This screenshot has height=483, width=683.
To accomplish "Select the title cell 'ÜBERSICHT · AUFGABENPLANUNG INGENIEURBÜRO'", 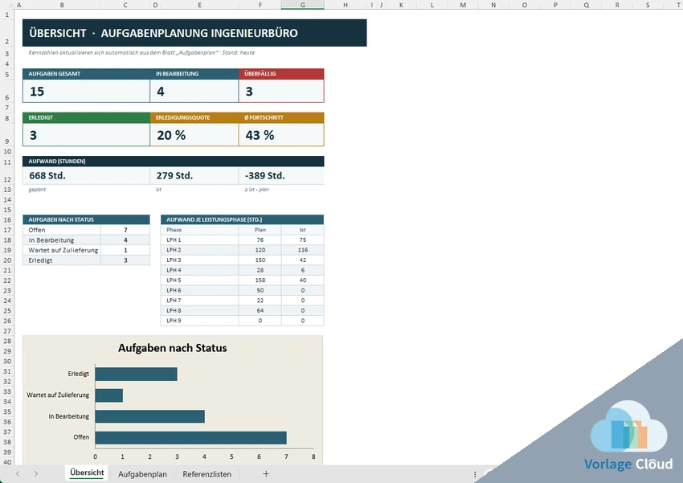I will (194, 33).
